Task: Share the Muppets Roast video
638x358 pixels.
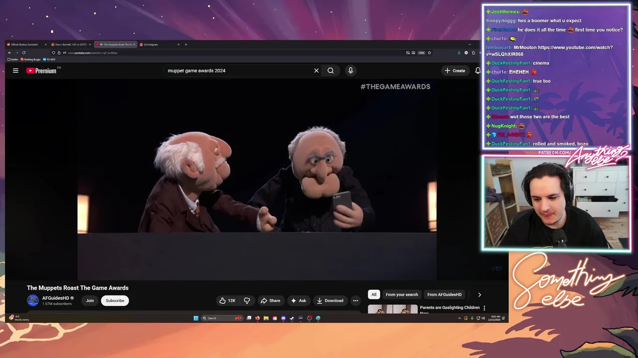Action: pos(270,300)
